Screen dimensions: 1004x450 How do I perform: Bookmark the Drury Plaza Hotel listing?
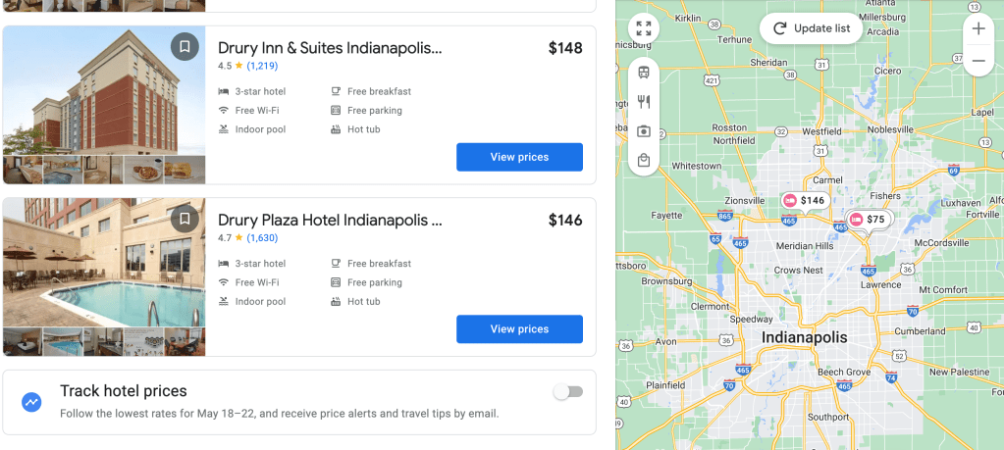click(185, 218)
